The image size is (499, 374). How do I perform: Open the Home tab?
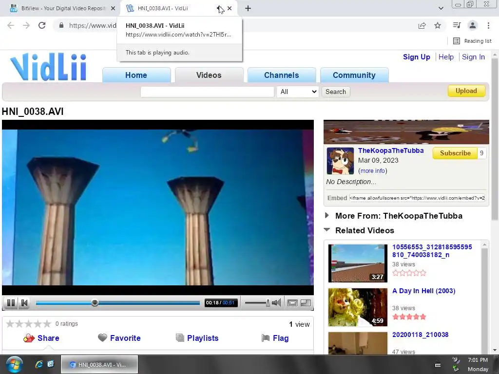[136, 75]
